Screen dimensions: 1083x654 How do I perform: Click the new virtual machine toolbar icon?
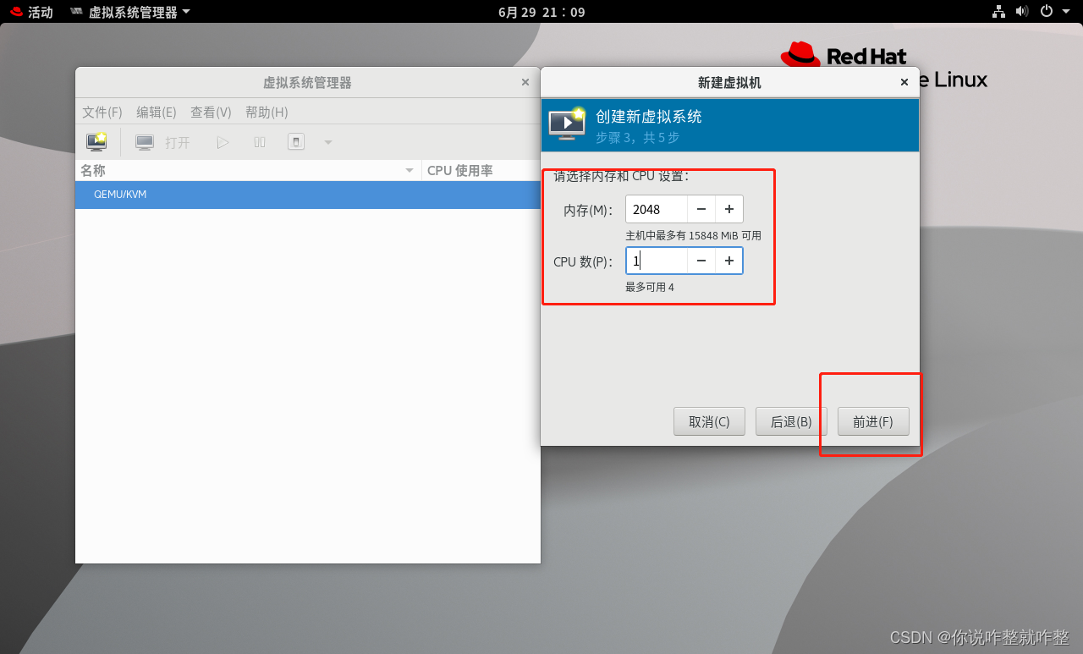(96, 142)
